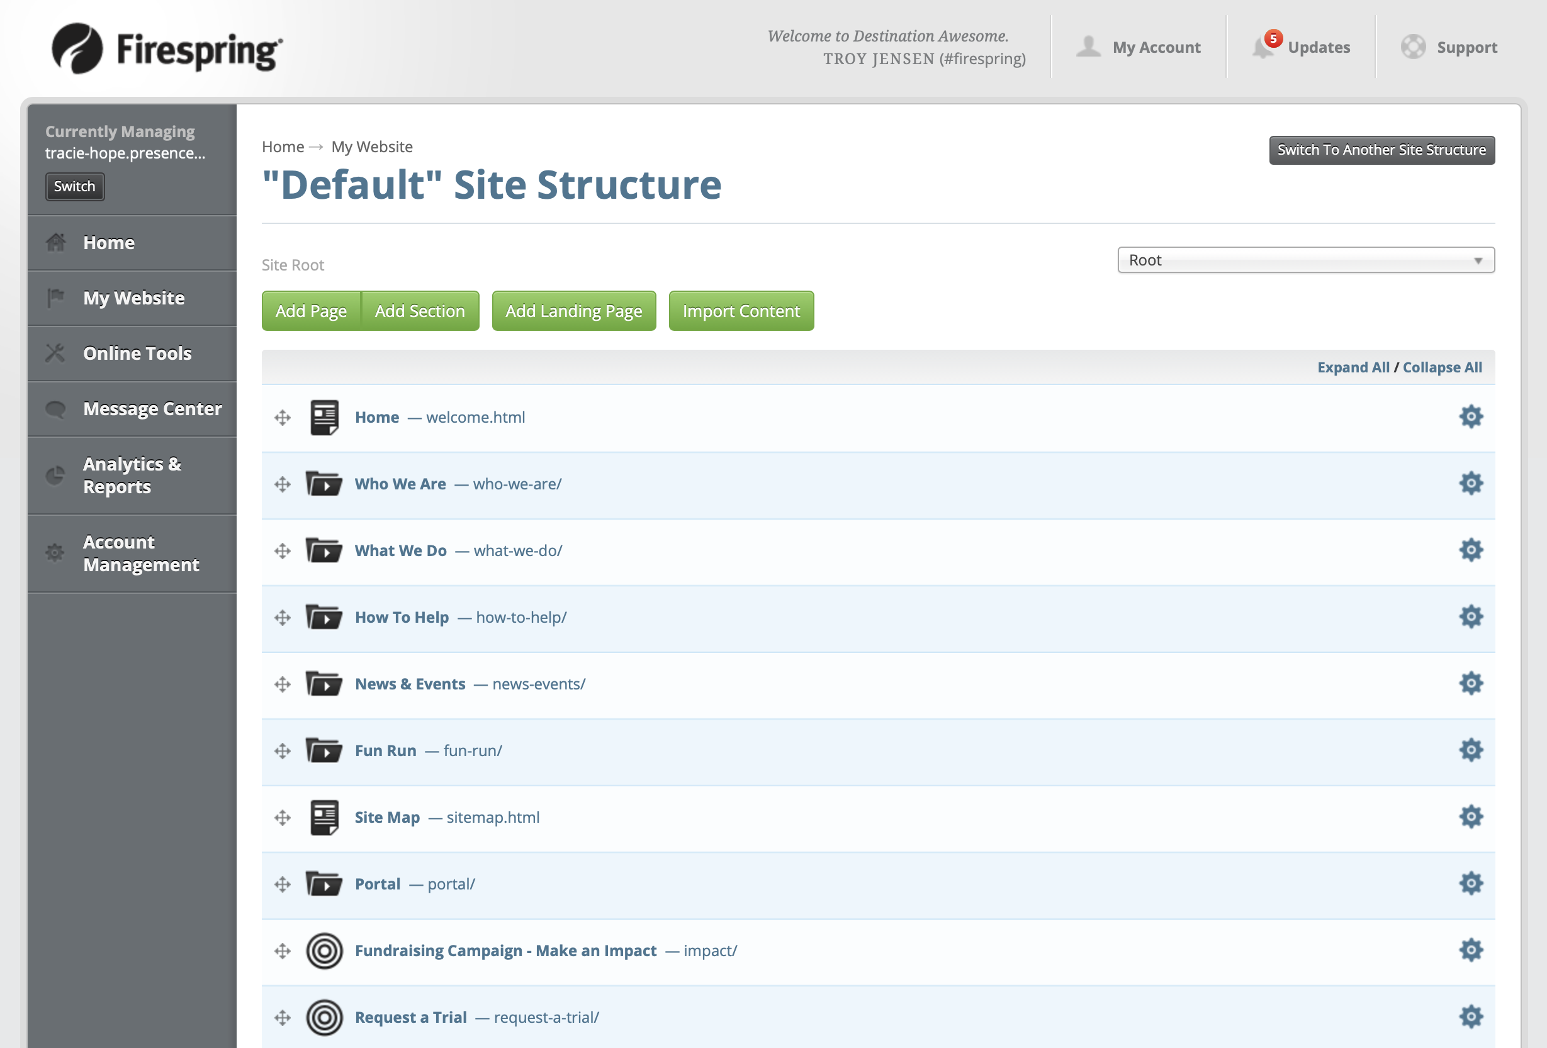
Task: Open gear menu for Request a Trial
Action: [x=1470, y=1017]
